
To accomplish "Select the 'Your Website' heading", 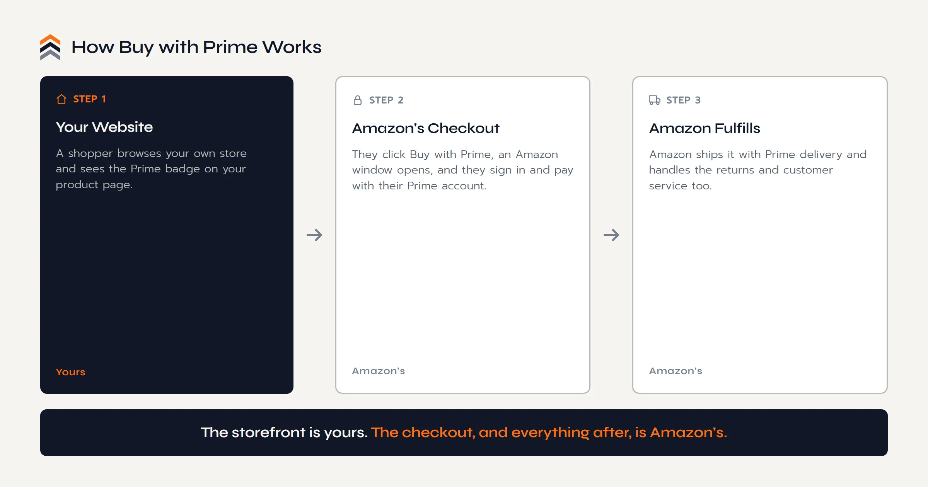I will click(x=104, y=127).
